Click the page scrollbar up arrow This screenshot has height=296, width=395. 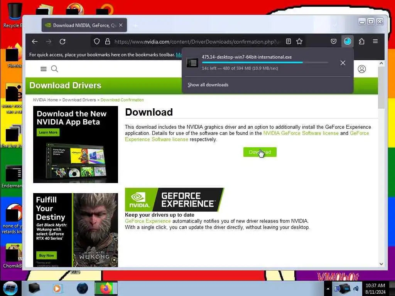tap(381, 64)
